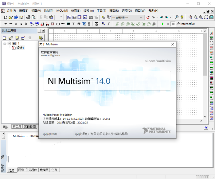Close the 关于 Multisim dialog

[x=173, y=44]
